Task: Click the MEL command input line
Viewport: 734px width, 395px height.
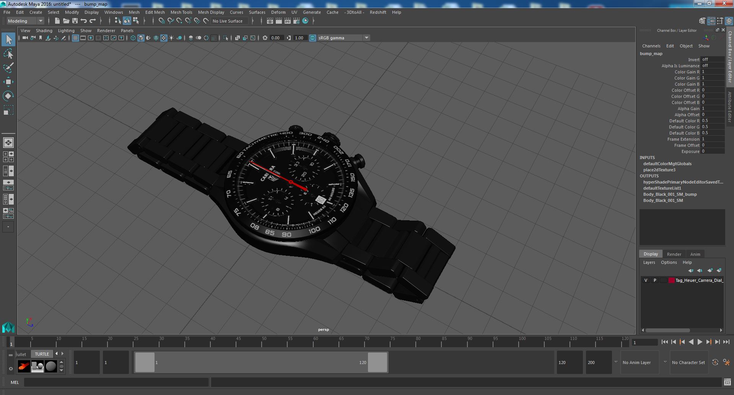Action: click(x=116, y=382)
